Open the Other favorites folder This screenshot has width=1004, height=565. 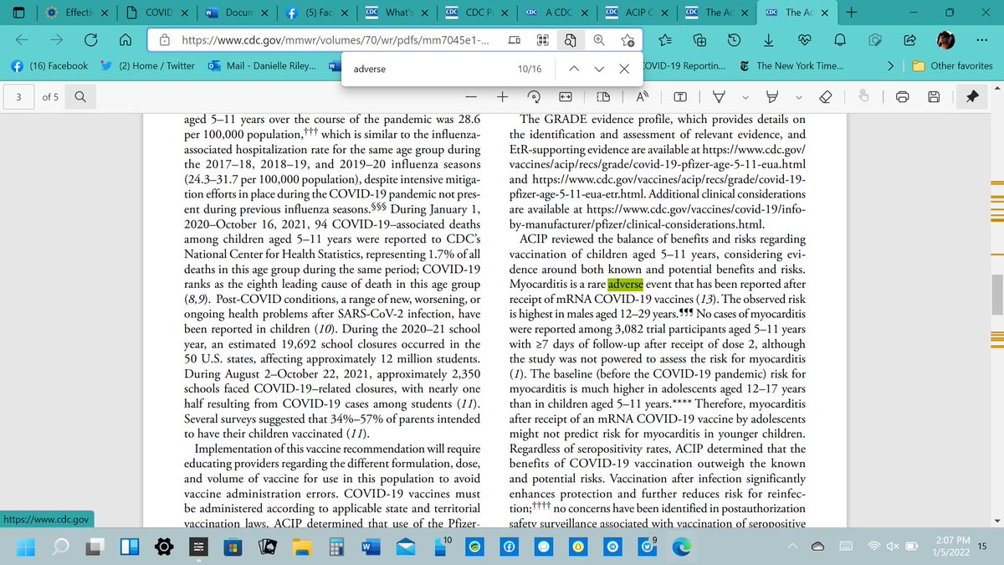pos(953,66)
